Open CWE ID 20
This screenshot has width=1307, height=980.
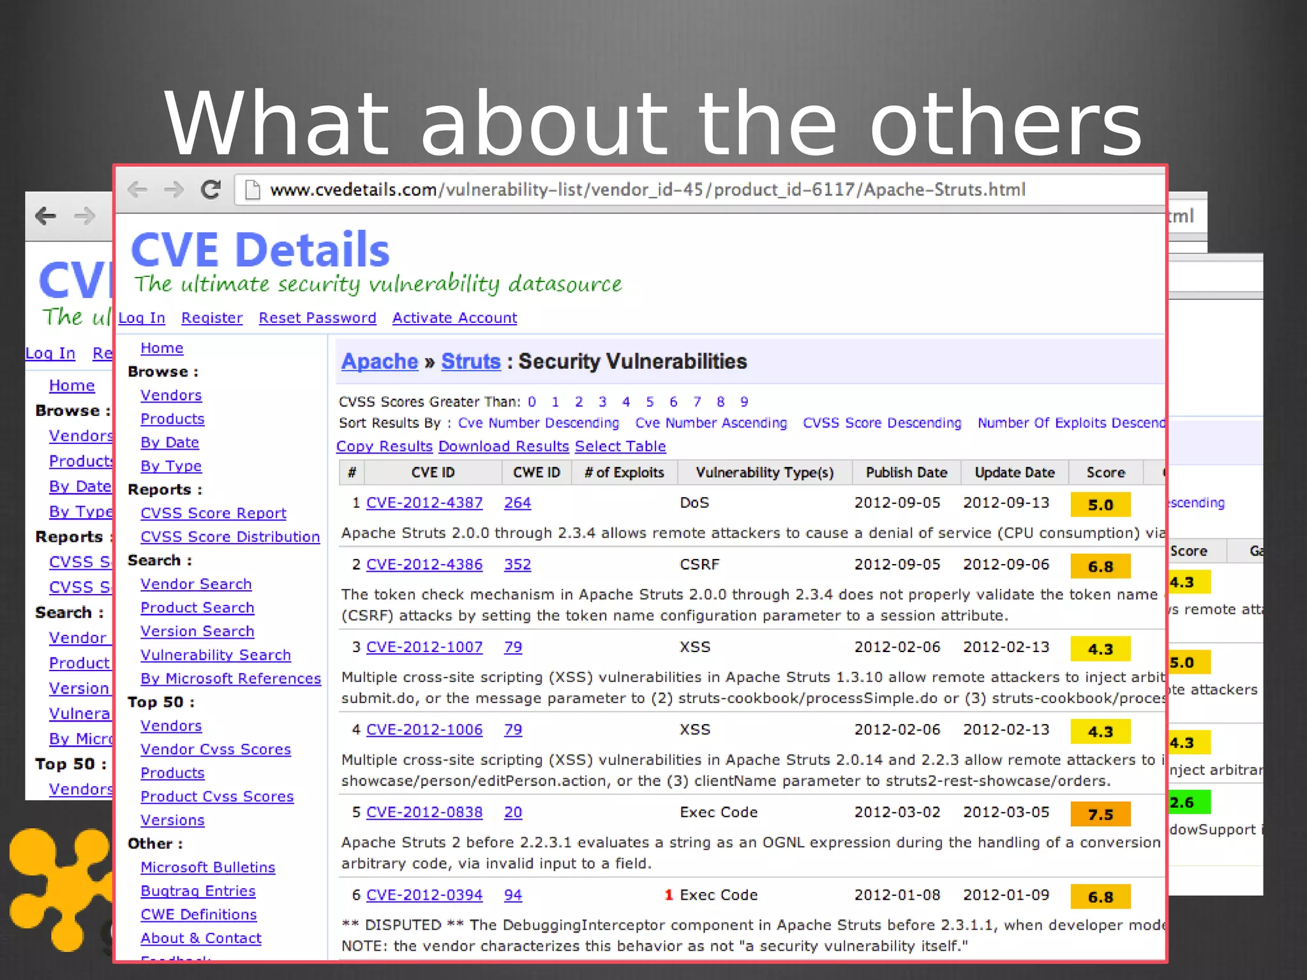click(x=513, y=812)
